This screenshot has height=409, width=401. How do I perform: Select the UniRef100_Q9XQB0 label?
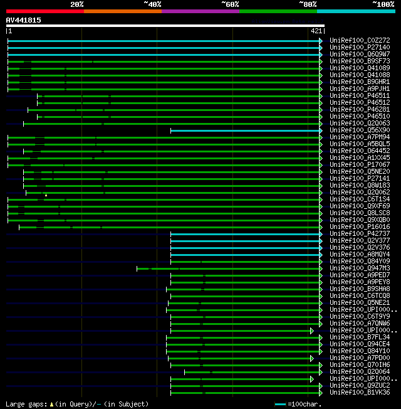click(360, 220)
